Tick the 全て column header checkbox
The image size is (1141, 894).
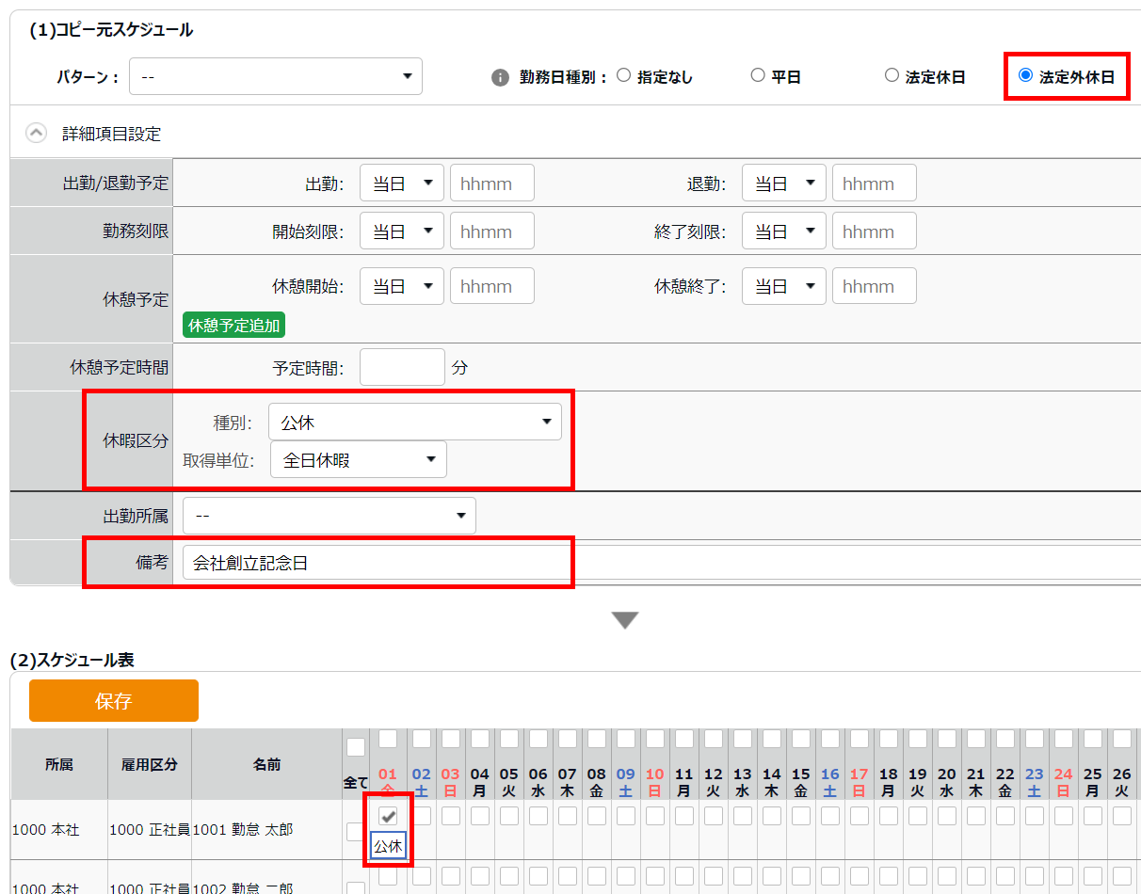pyautogui.click(x=356, y=748)
